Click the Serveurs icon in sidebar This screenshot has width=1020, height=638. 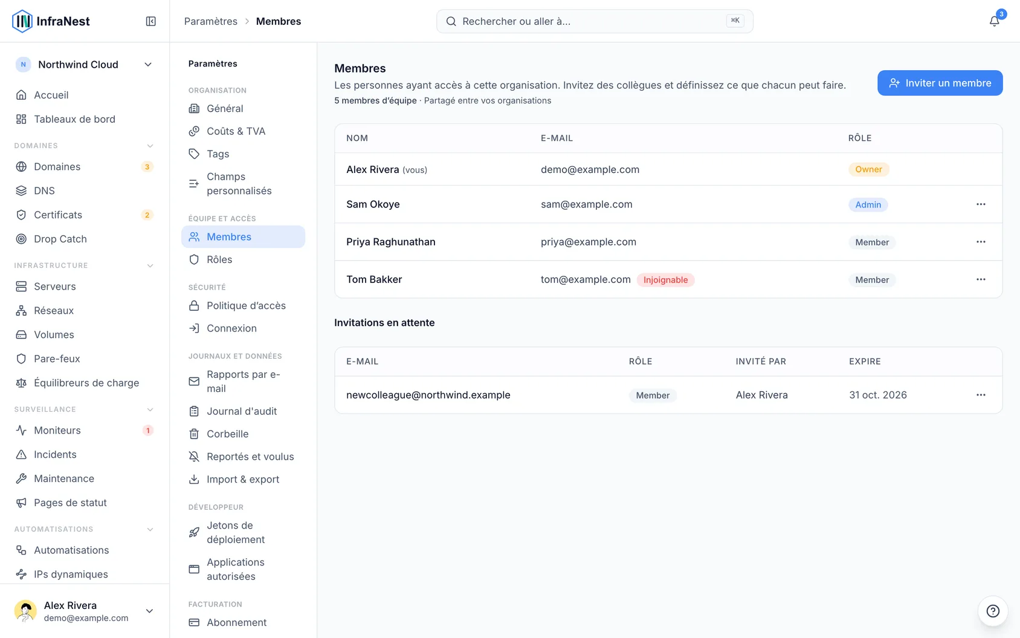coord(21,286)
